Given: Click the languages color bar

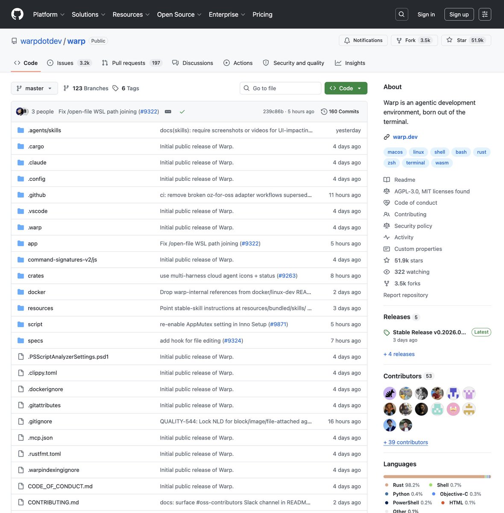Looking at the screenshot, I should coord(437,476).
